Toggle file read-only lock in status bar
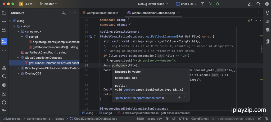Viewport: 271px width, 122px height. (259, 119)
